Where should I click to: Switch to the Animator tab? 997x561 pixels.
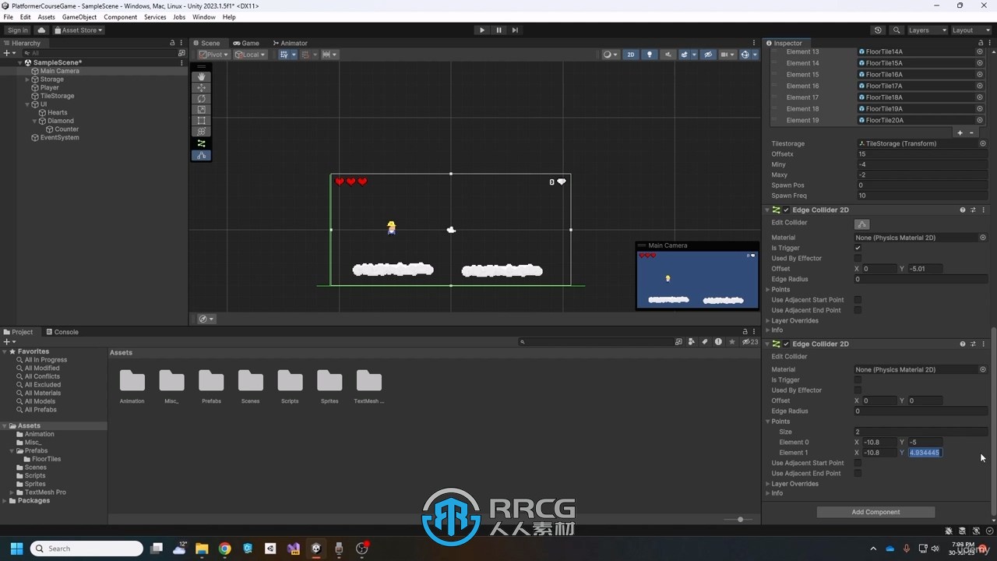coord(290,43)
